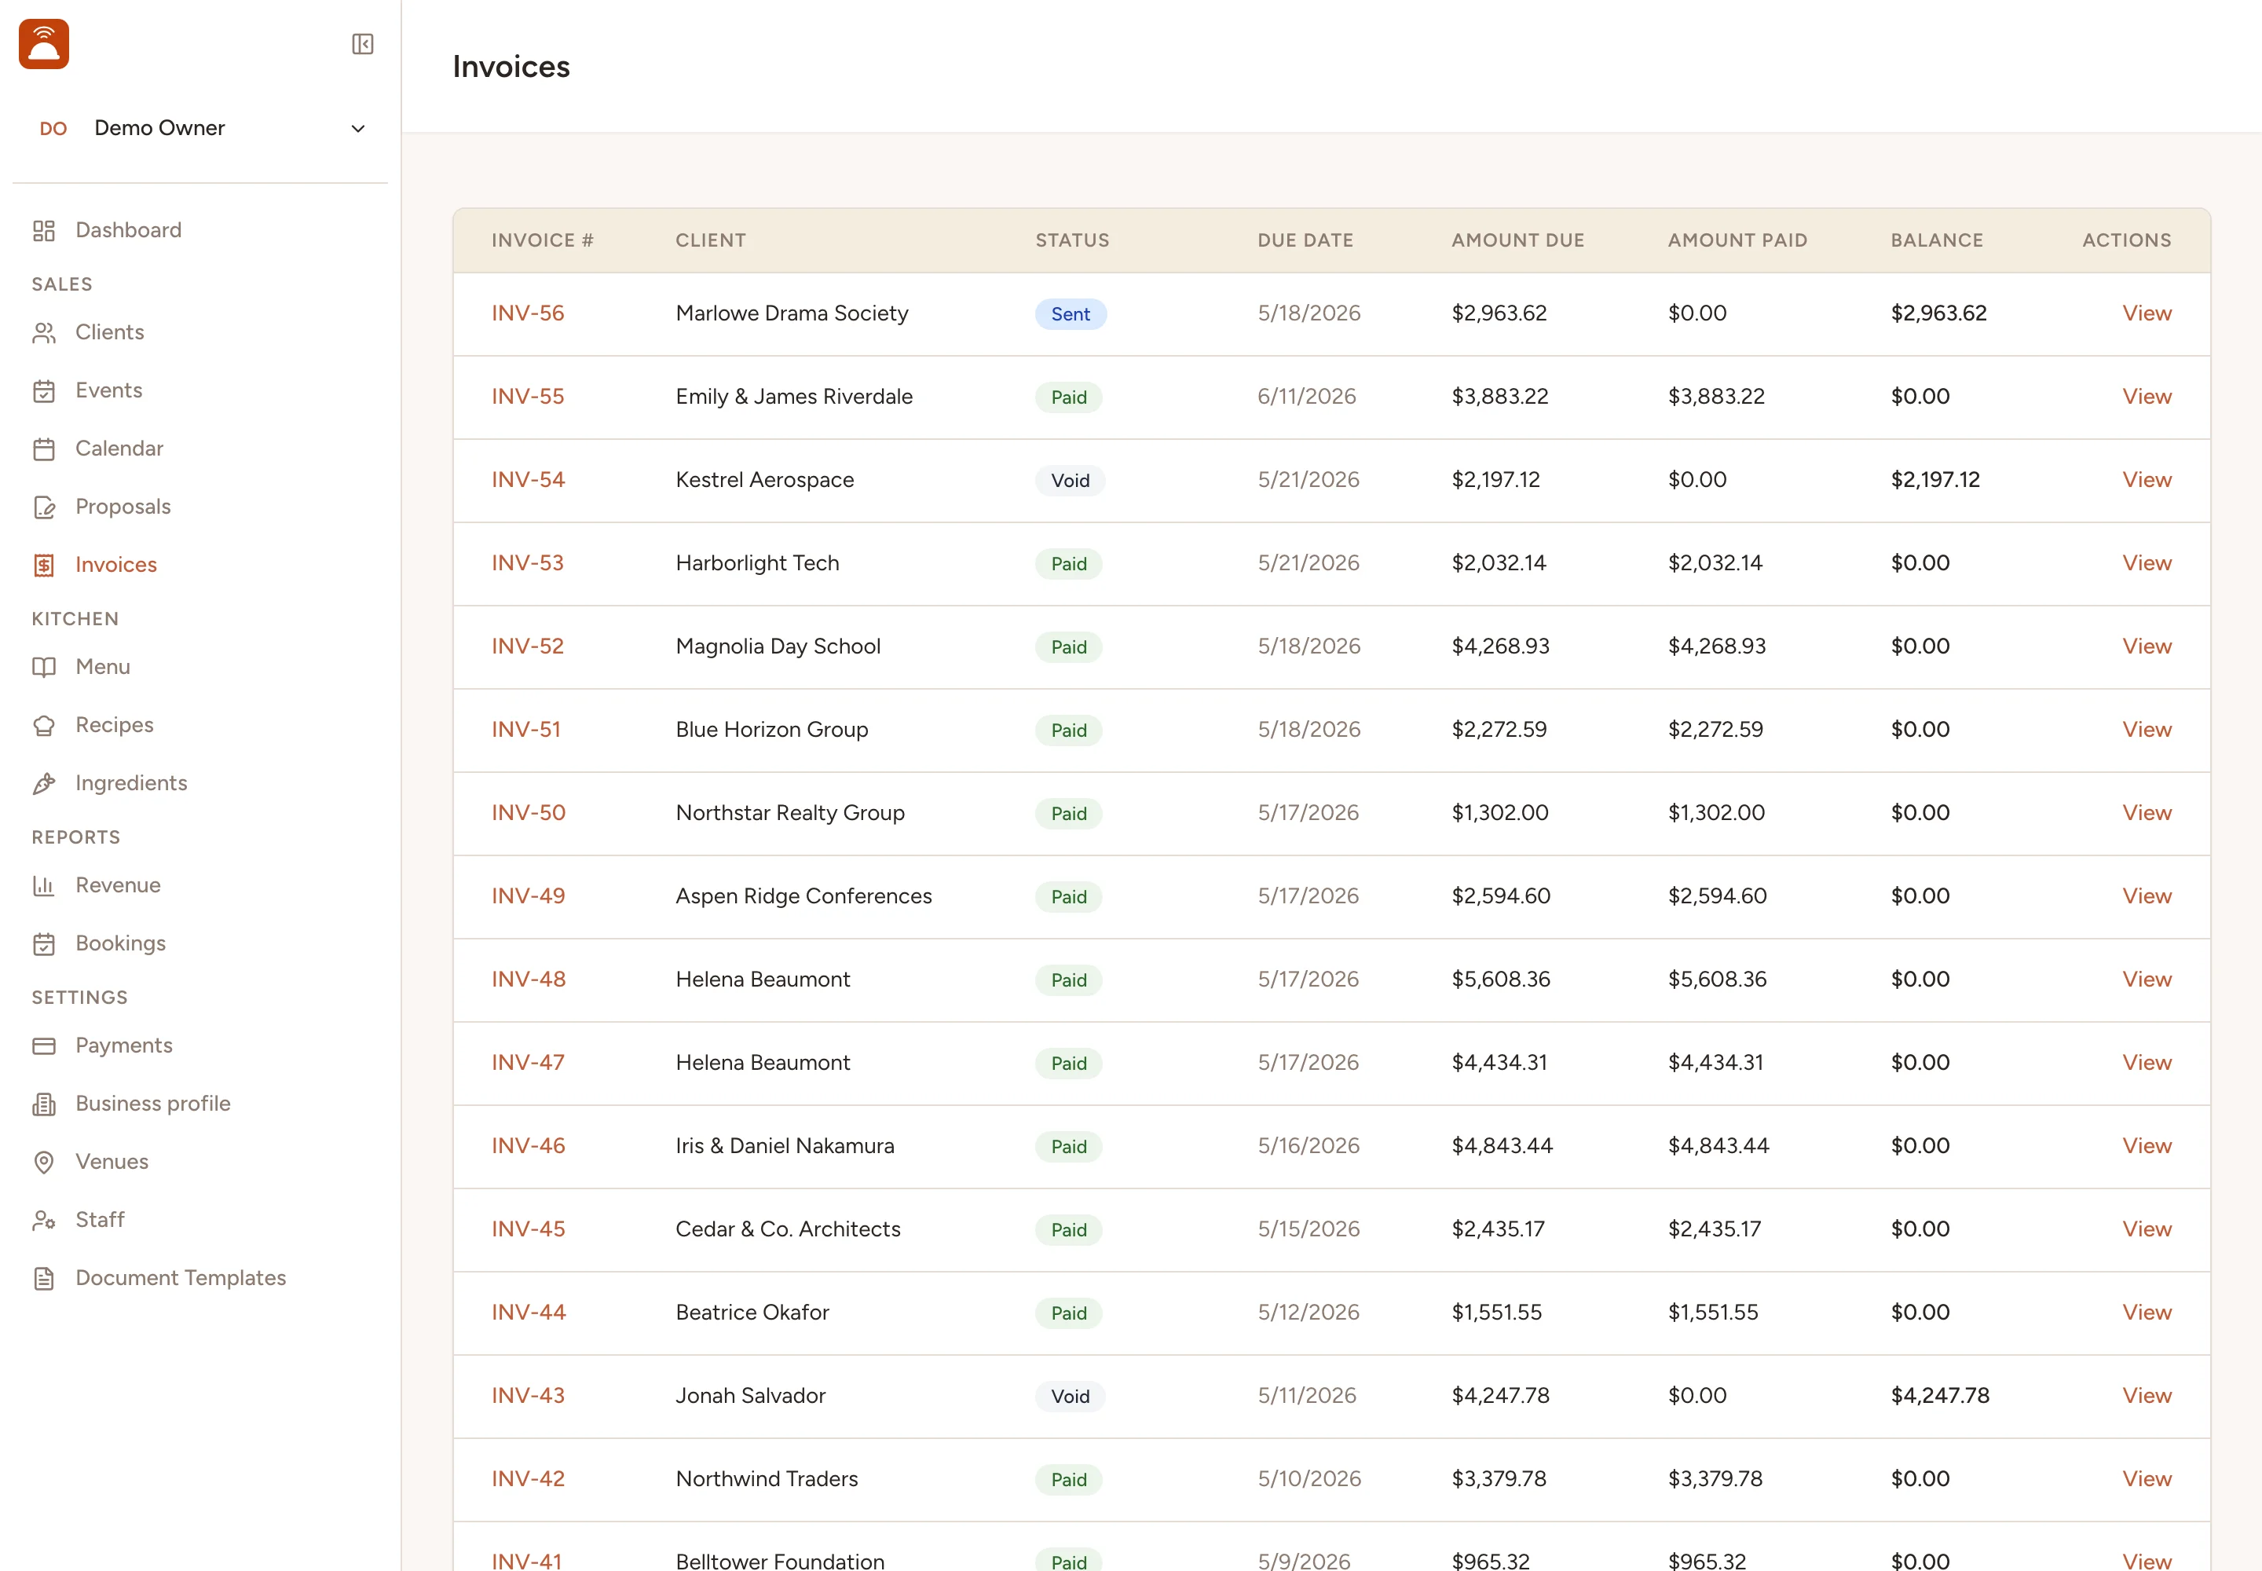Click the INVOICE # column header
The height and width of the screenshot is (1571, 2262).
pyautogui.click(x=543, y=240)
